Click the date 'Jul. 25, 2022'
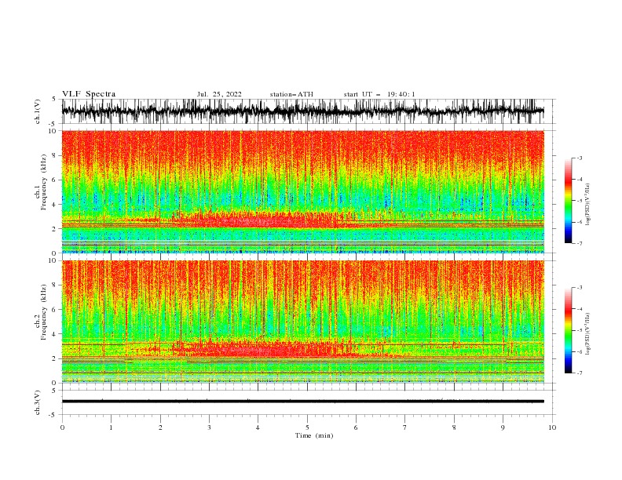Image resolution: width=622 pixels, height=480 pixels. [219, 94]
